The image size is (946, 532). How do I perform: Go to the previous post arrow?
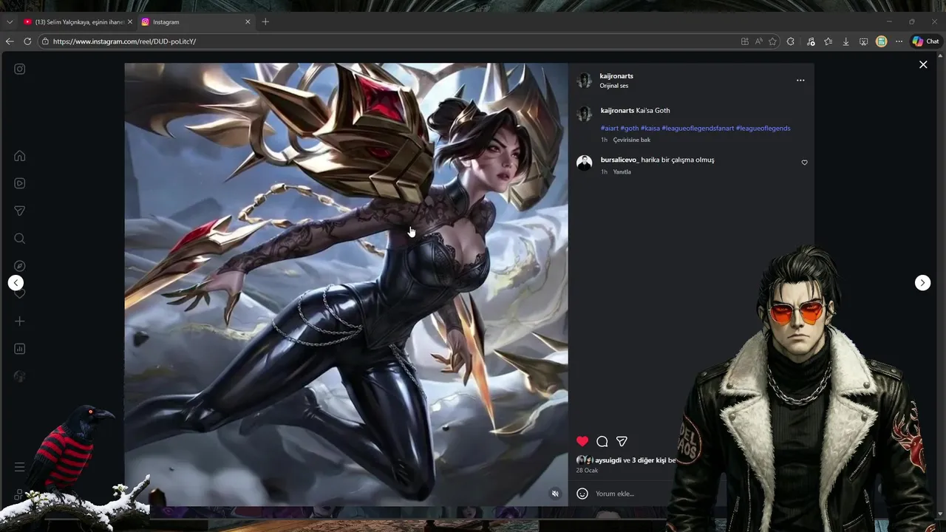pyautogui.click(x=16, y=283)
